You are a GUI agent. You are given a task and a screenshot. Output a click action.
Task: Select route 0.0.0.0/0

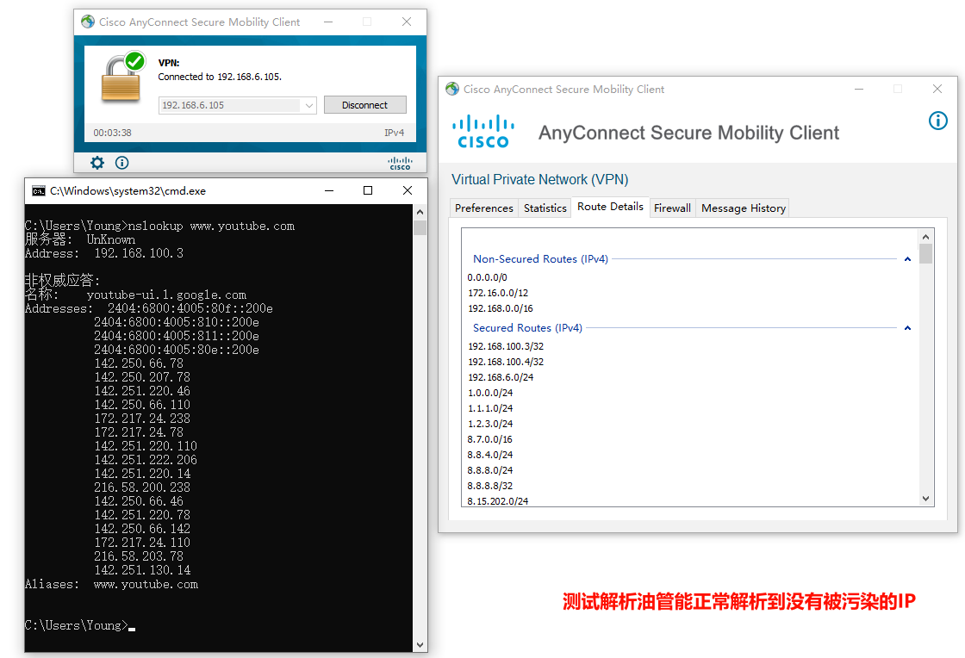(x=488, y=277)
